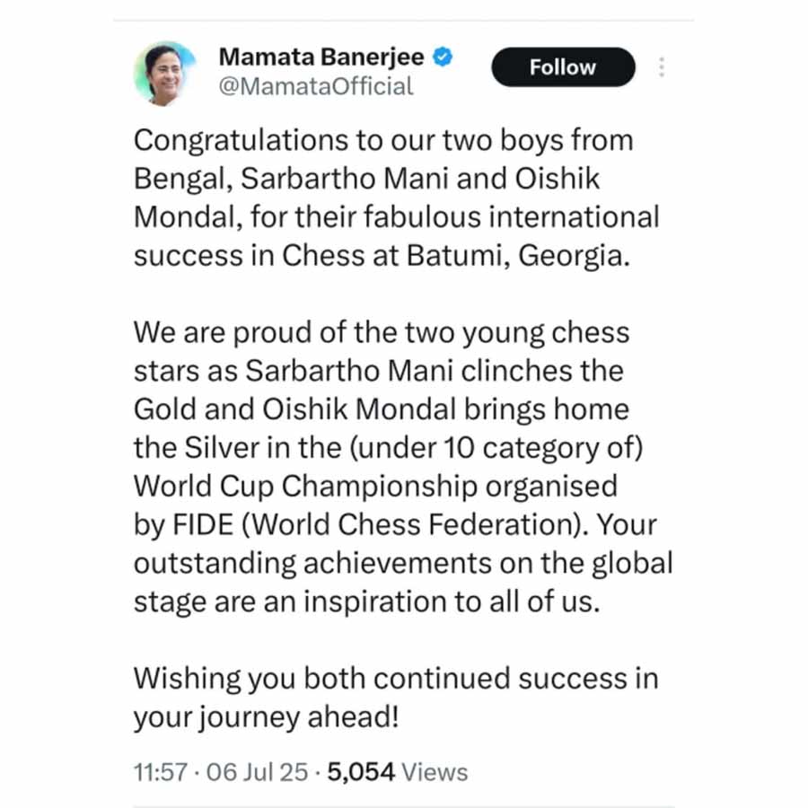Open the 5,054 view count

(361, 772)
